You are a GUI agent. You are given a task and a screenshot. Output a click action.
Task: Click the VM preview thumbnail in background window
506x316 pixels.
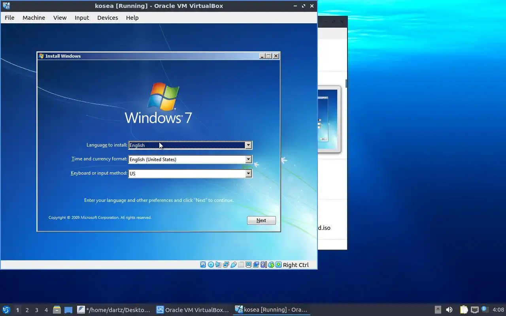tap(329, 119)
